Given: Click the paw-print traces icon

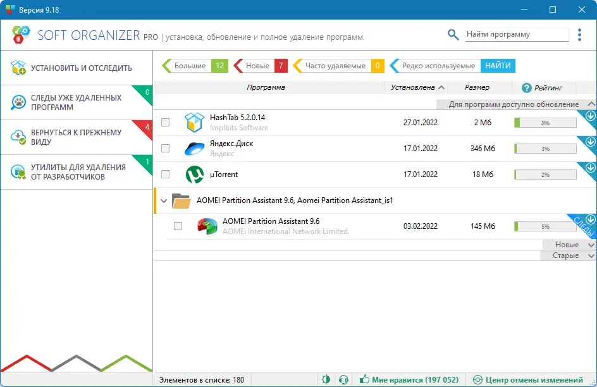Looking at the screenshot, I should pos(18,102).
